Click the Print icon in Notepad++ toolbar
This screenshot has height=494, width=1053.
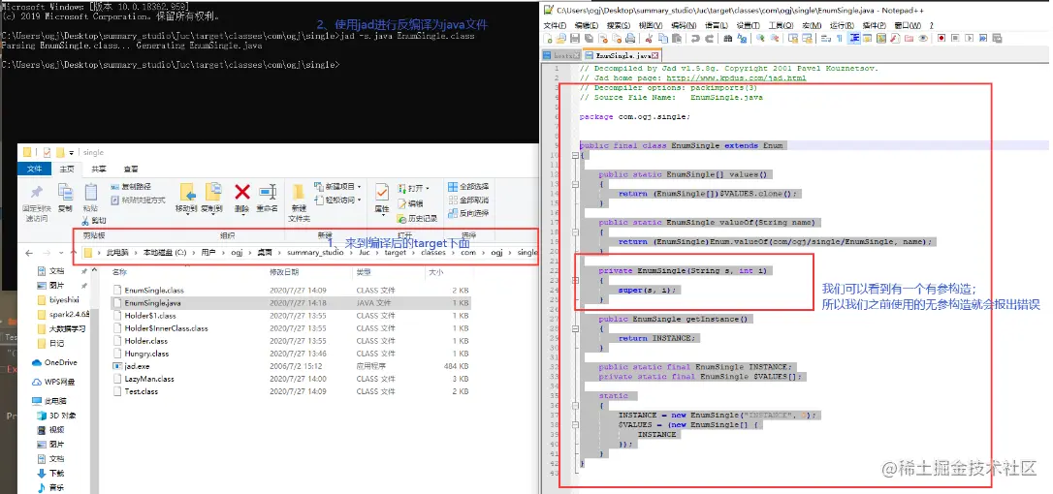pyautogui.click(x=630, y=38)
